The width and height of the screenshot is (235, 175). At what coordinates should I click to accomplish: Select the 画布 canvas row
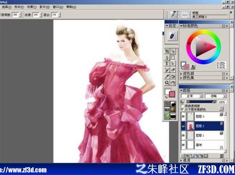click(202, 145)
